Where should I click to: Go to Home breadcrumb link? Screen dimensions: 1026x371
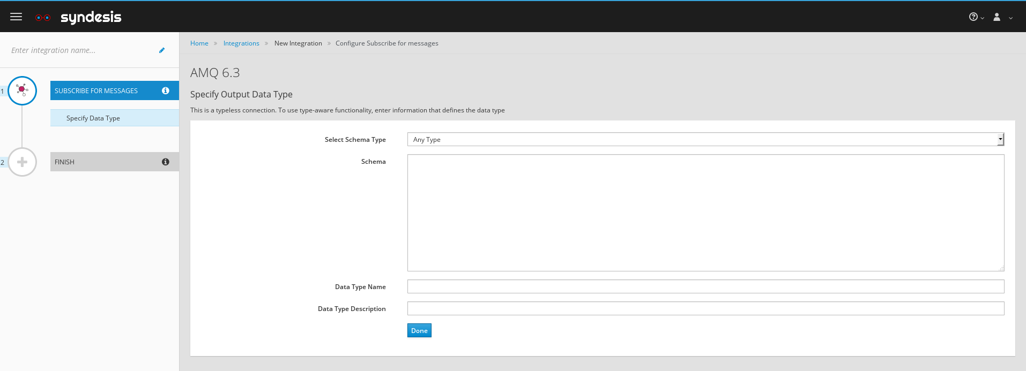click(x=199, y=43)
